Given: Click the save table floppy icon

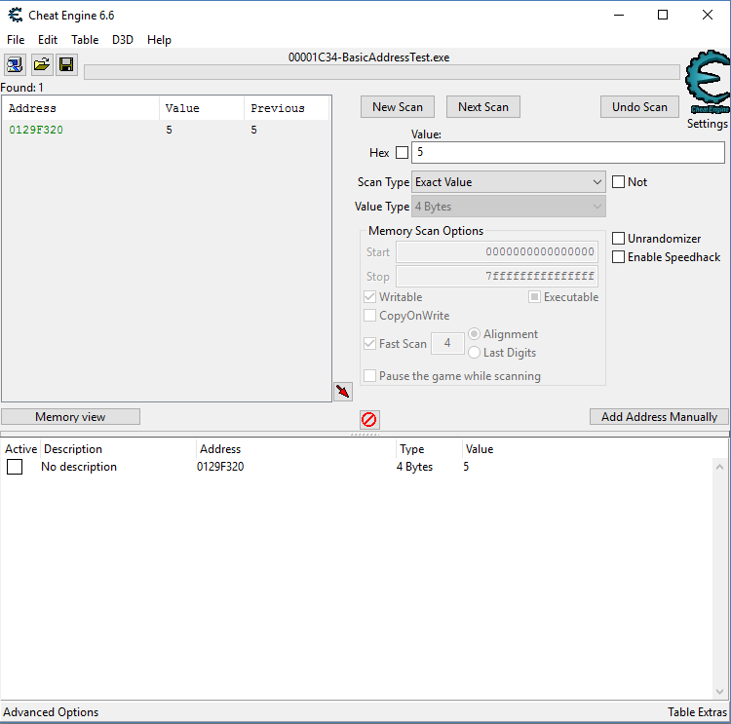Looking at the screenshot, I should (66, 64).
